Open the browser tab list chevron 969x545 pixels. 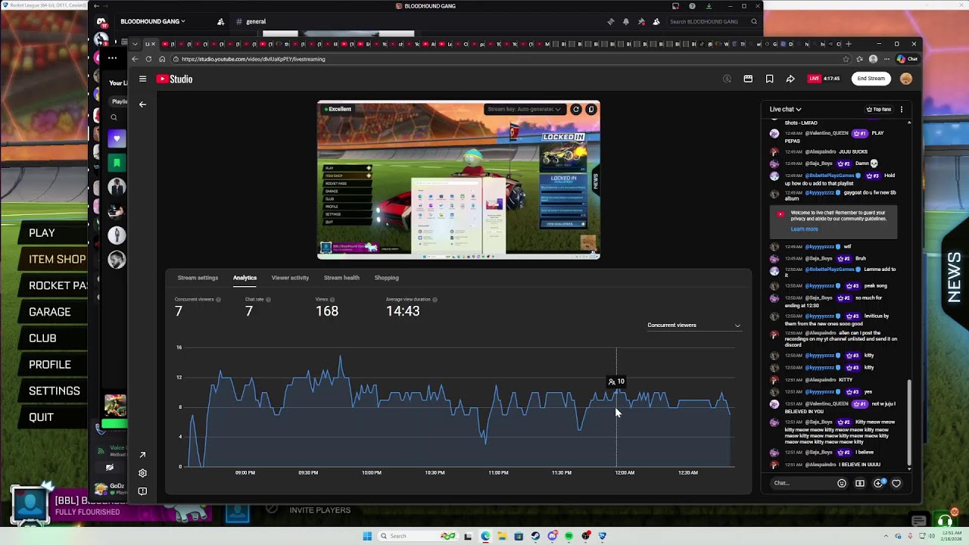click(136, 44)
